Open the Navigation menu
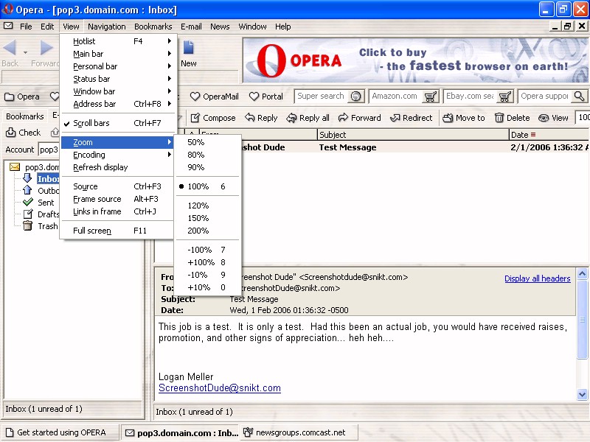The height and width of the screenshot is (442, 590). (x=107, y=27)
